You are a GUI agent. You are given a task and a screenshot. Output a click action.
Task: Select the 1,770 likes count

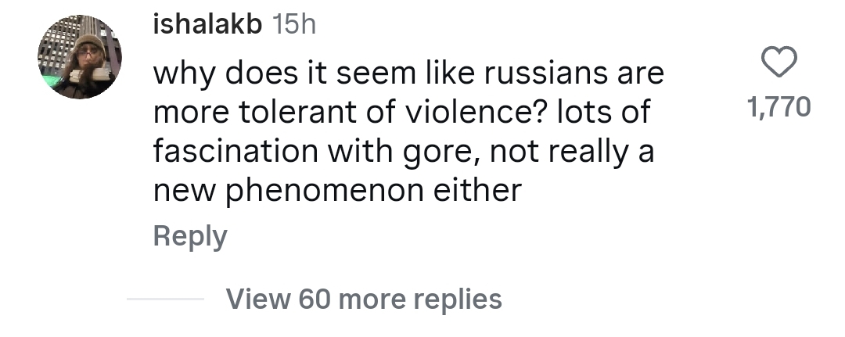tap(778, 106)
